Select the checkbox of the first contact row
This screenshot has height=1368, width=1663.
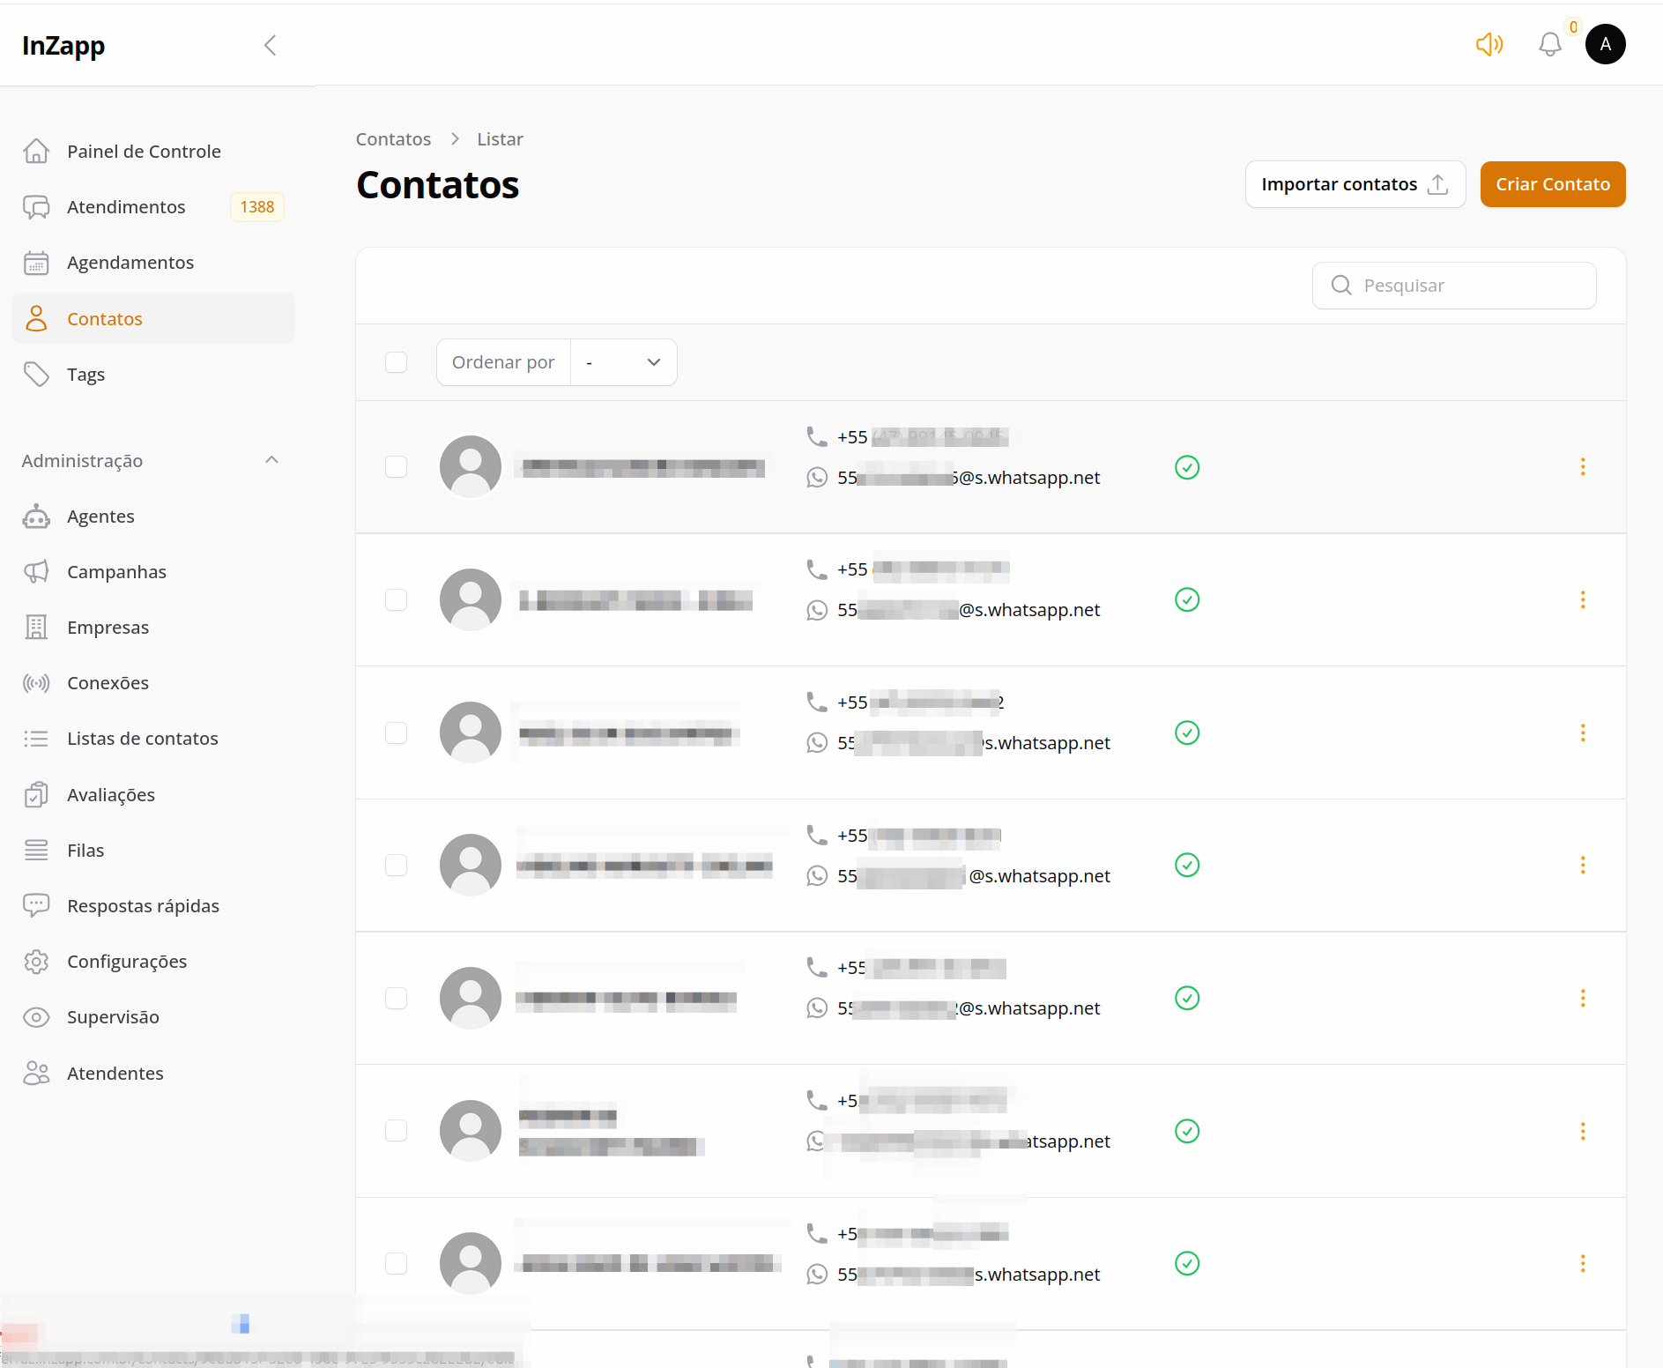396,466
